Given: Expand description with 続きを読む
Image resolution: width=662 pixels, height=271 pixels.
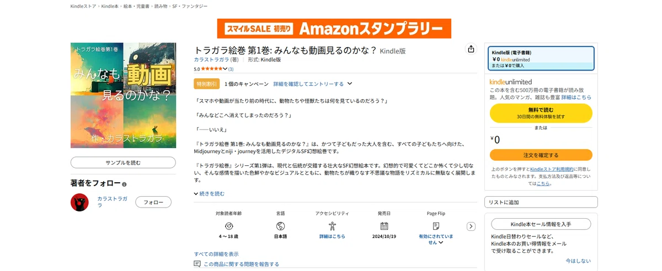Looking at the screenshot, I should coord(209,194).
